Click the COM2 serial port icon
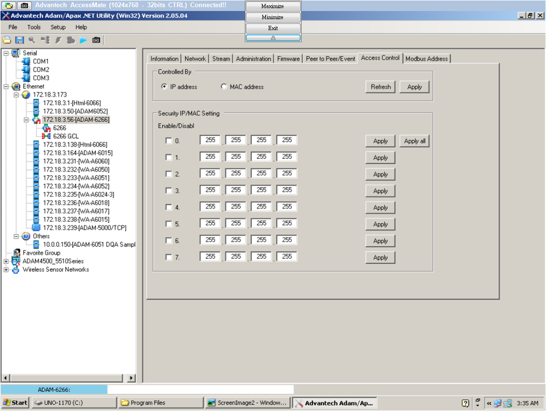This screenshot has height=411, width=546. pos(26,69)
